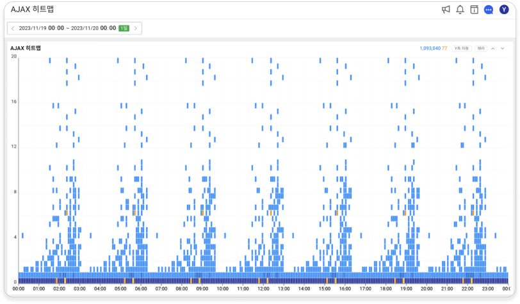Click the end date 2023/11/20 00:00

coord(93,28)
